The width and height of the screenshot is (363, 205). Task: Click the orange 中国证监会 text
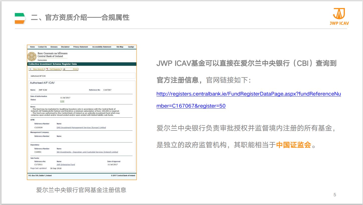coord(294,145)
